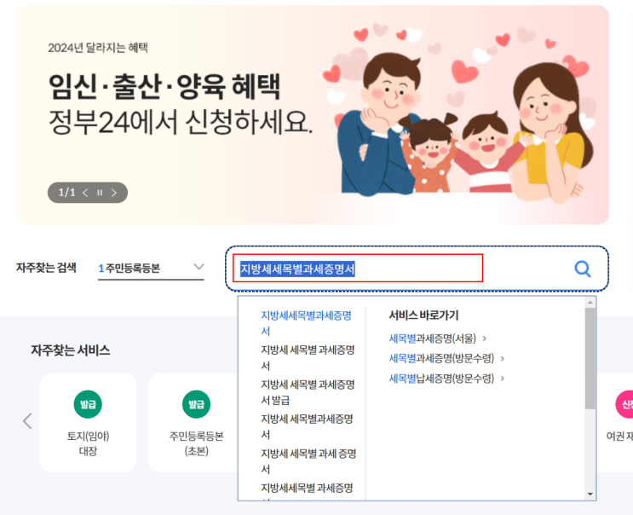
Task: Pause the banner slideshow
Action: click(x=100, y=193)
